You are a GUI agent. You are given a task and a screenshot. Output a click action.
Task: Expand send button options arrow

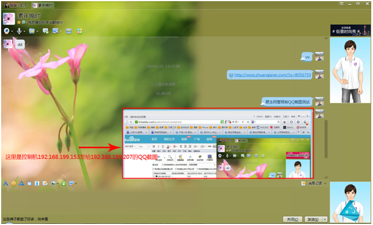tap(325, 219)
